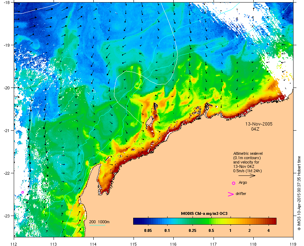The image size is (304, 246).
Task: Click the MODIS Chl-a mg/m3 OC3 title
Action: tap(204, 214)
